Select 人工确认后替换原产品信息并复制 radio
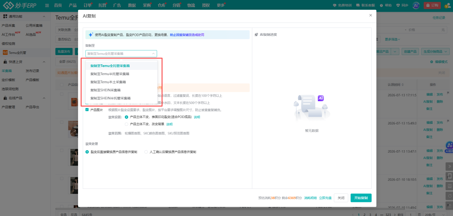The height and width of the screenshot is (216, 453). point(146,152)
